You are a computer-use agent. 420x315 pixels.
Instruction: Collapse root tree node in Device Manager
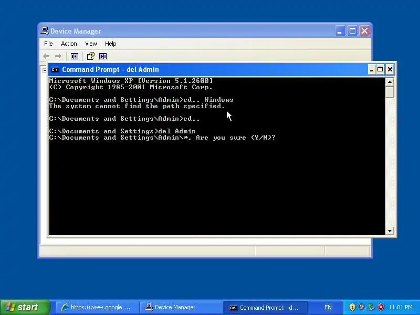[45, 71]
